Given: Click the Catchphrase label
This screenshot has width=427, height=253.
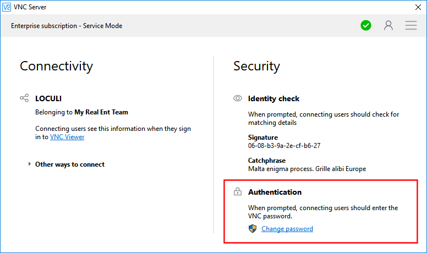Looking at the screenshot, I should 267,161.
